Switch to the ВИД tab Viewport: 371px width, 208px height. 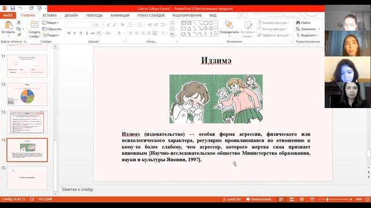(213, 16)
